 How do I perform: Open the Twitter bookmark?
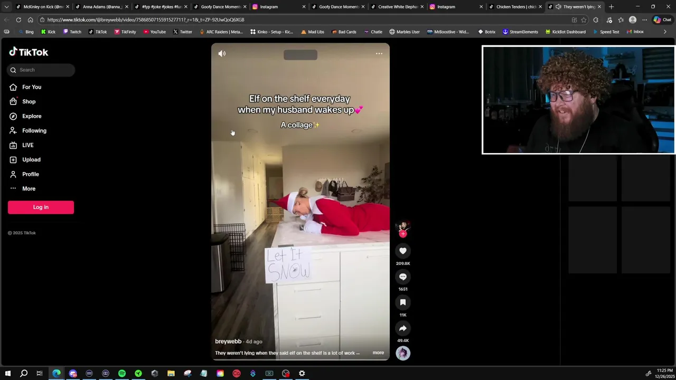point(182,32)
